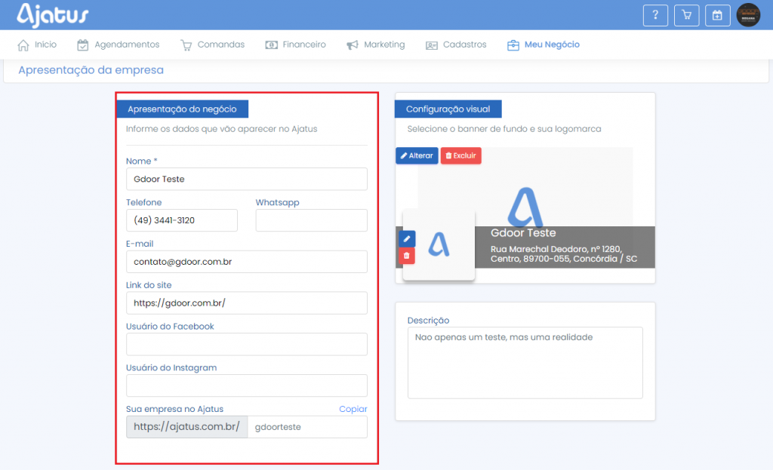The height and width of the screenshot is (470, 773).
Task: Focus the Nome input field
Action: (247, 179)
